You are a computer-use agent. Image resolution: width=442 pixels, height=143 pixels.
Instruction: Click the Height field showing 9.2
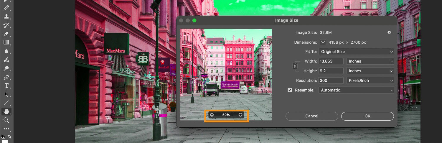(x=331, y=71)
